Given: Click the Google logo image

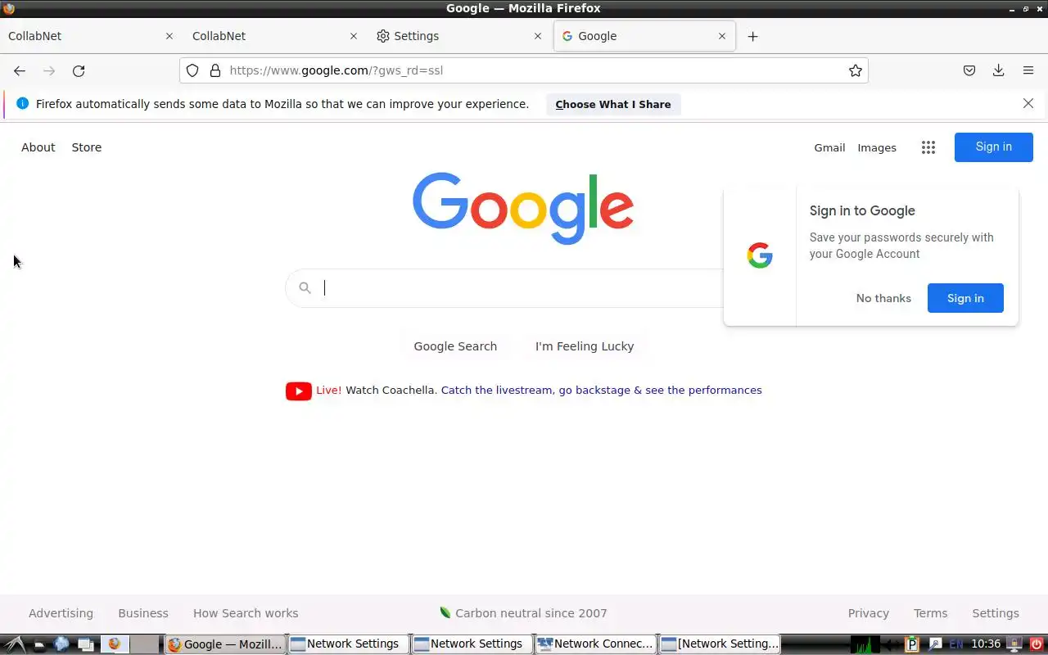Looking at the screenshot, I should (523, 208).
